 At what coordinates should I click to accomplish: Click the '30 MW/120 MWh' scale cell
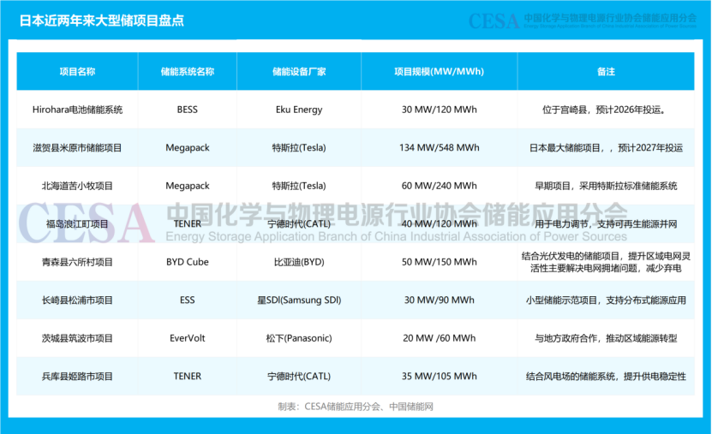point(439,110)
